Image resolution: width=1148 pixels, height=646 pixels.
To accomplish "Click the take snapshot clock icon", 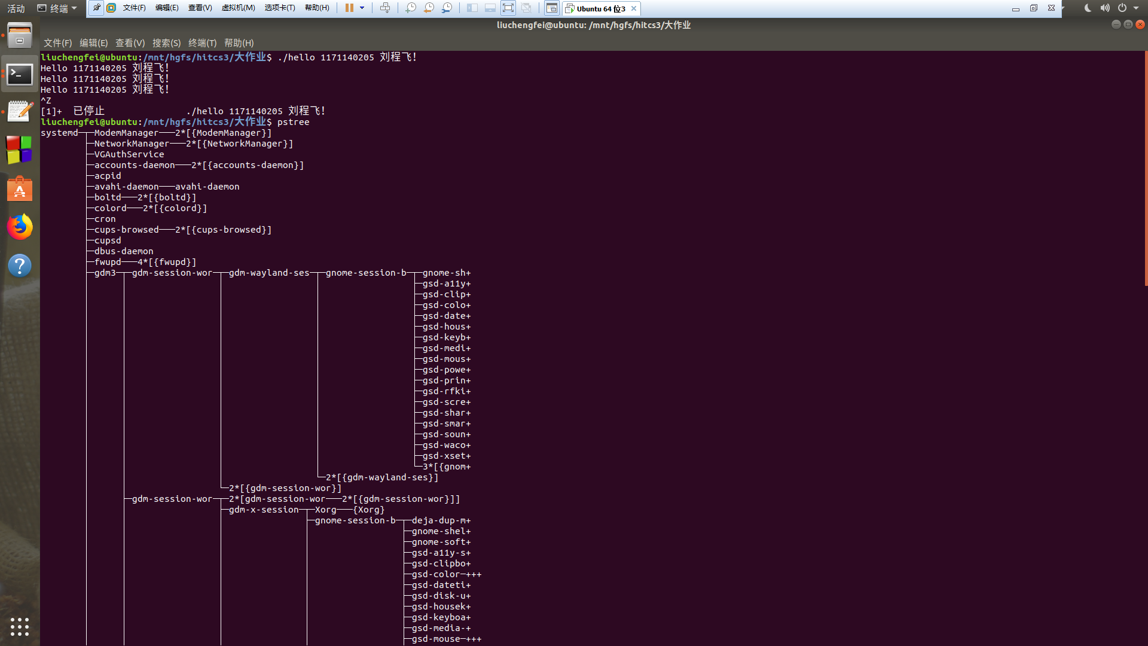I will (411, 8).
